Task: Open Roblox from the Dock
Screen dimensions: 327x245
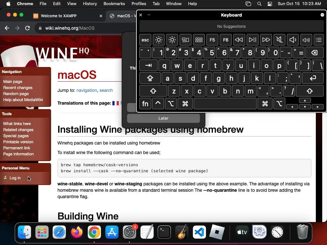Action: tap(217, 232)
